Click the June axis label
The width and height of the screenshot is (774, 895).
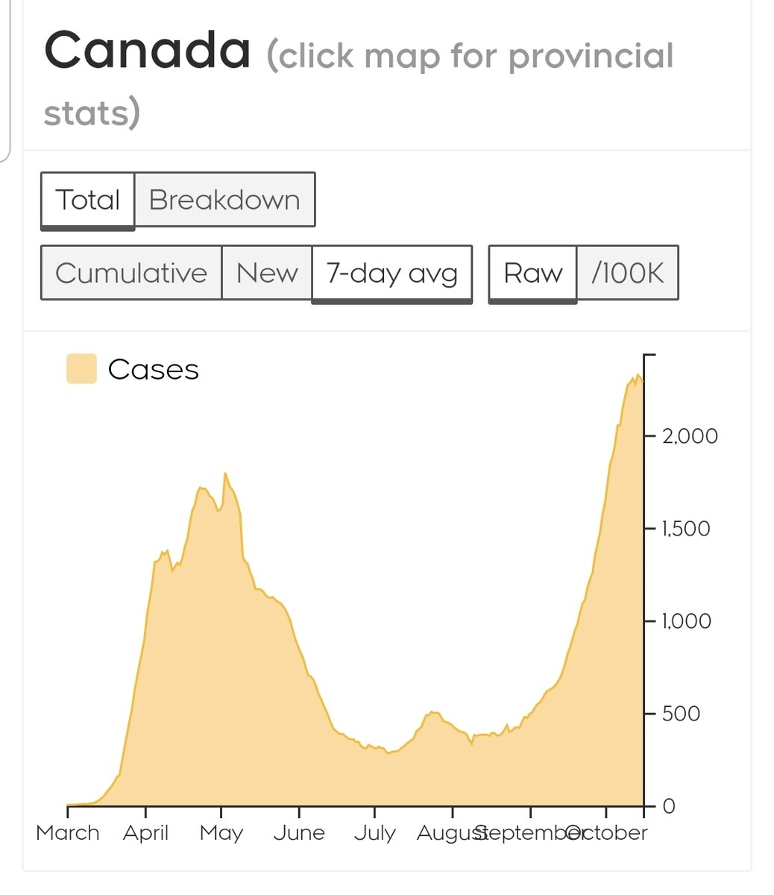(x=299, y=832)
